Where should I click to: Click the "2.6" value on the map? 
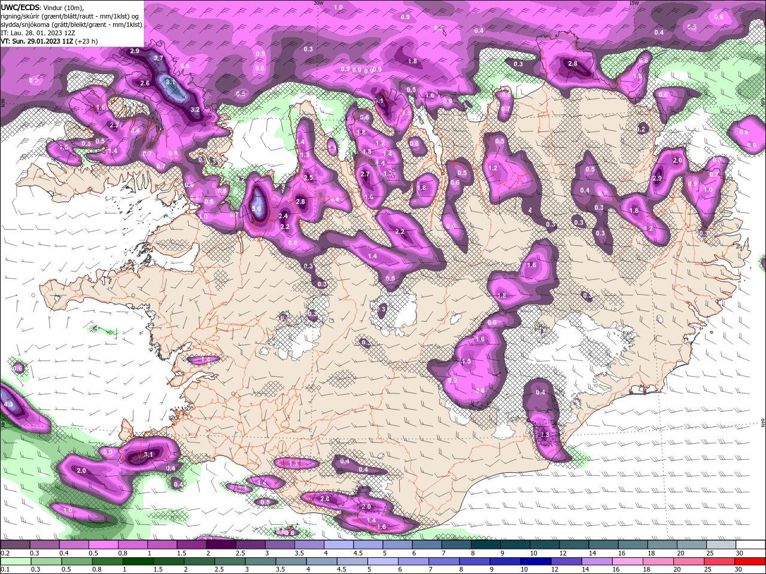tap(145, 83)
